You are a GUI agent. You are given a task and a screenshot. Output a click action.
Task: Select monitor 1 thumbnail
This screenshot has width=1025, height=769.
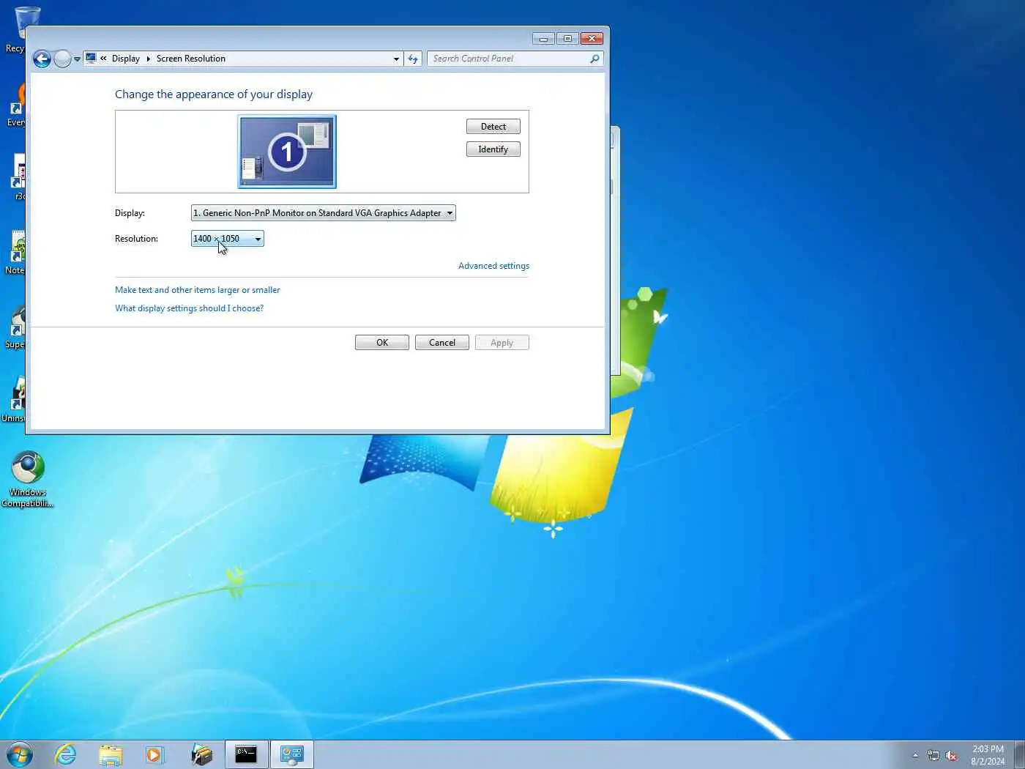287,152
